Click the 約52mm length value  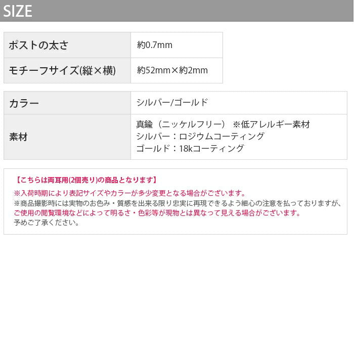pos(154,70)
